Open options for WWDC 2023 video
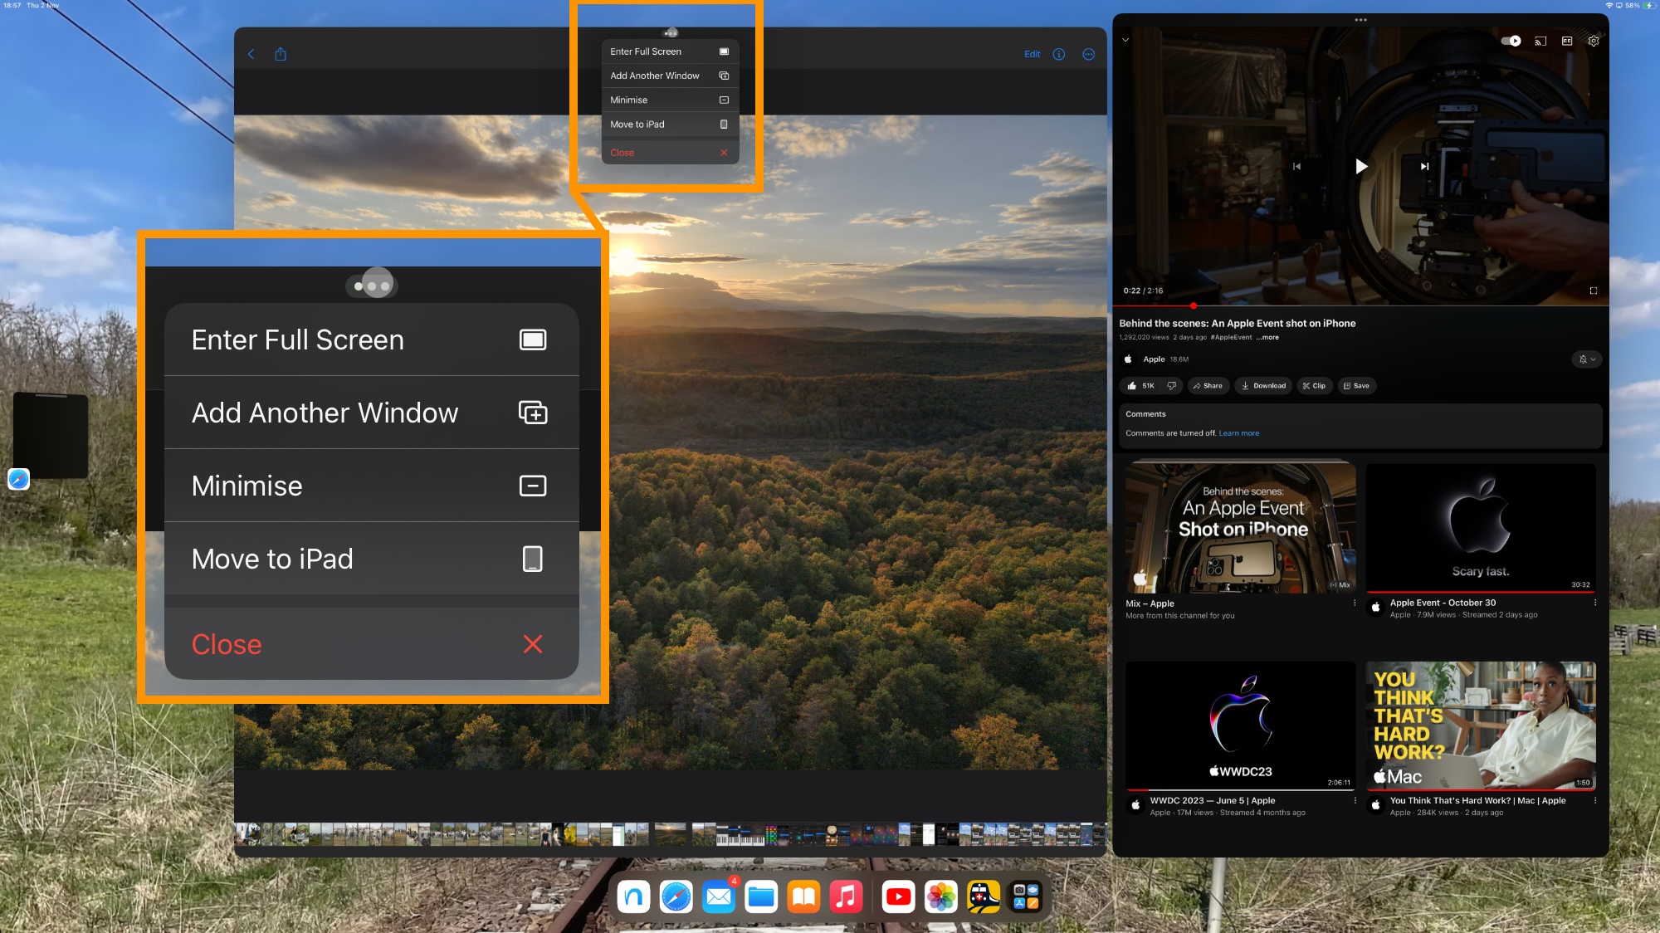The image size is (1660, 933). coord(1355,801)
